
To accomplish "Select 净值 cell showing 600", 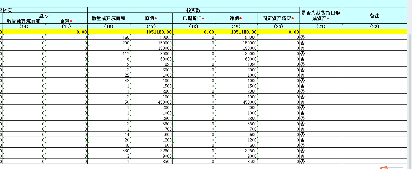I will pyautogui.click(x=236, y=145).
